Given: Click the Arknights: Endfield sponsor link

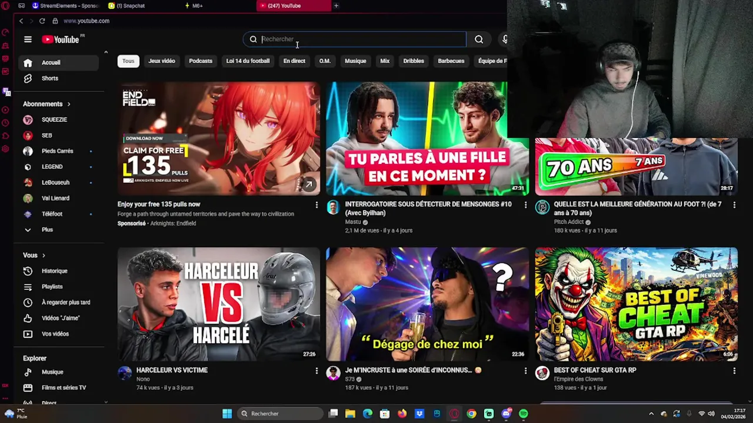Looking at the screenshot, I should point(173,223).
